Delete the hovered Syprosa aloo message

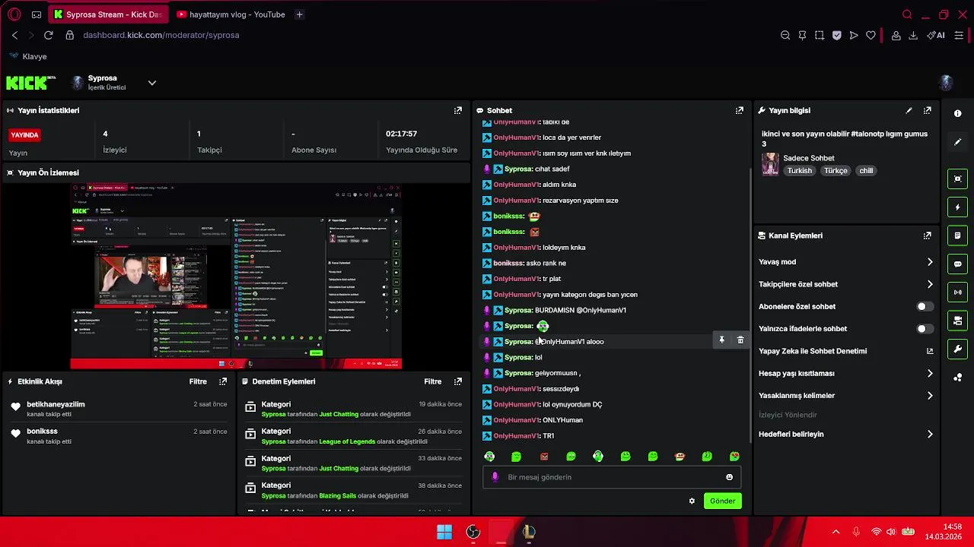740,340
